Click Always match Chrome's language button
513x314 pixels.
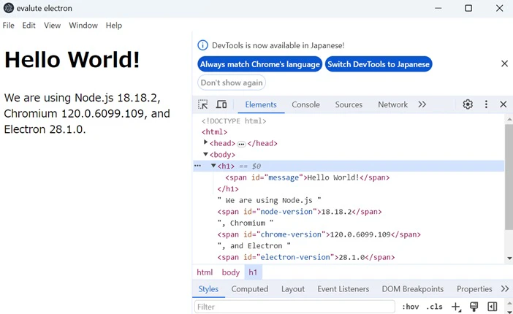(259, 64)
